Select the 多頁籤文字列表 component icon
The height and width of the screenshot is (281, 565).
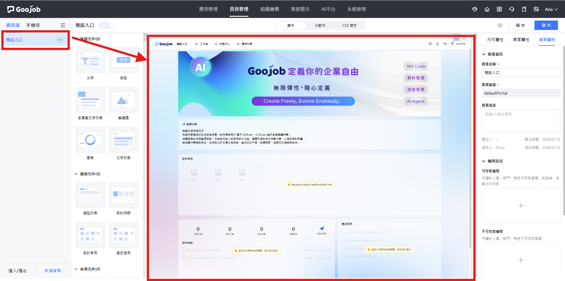(90, 100)
